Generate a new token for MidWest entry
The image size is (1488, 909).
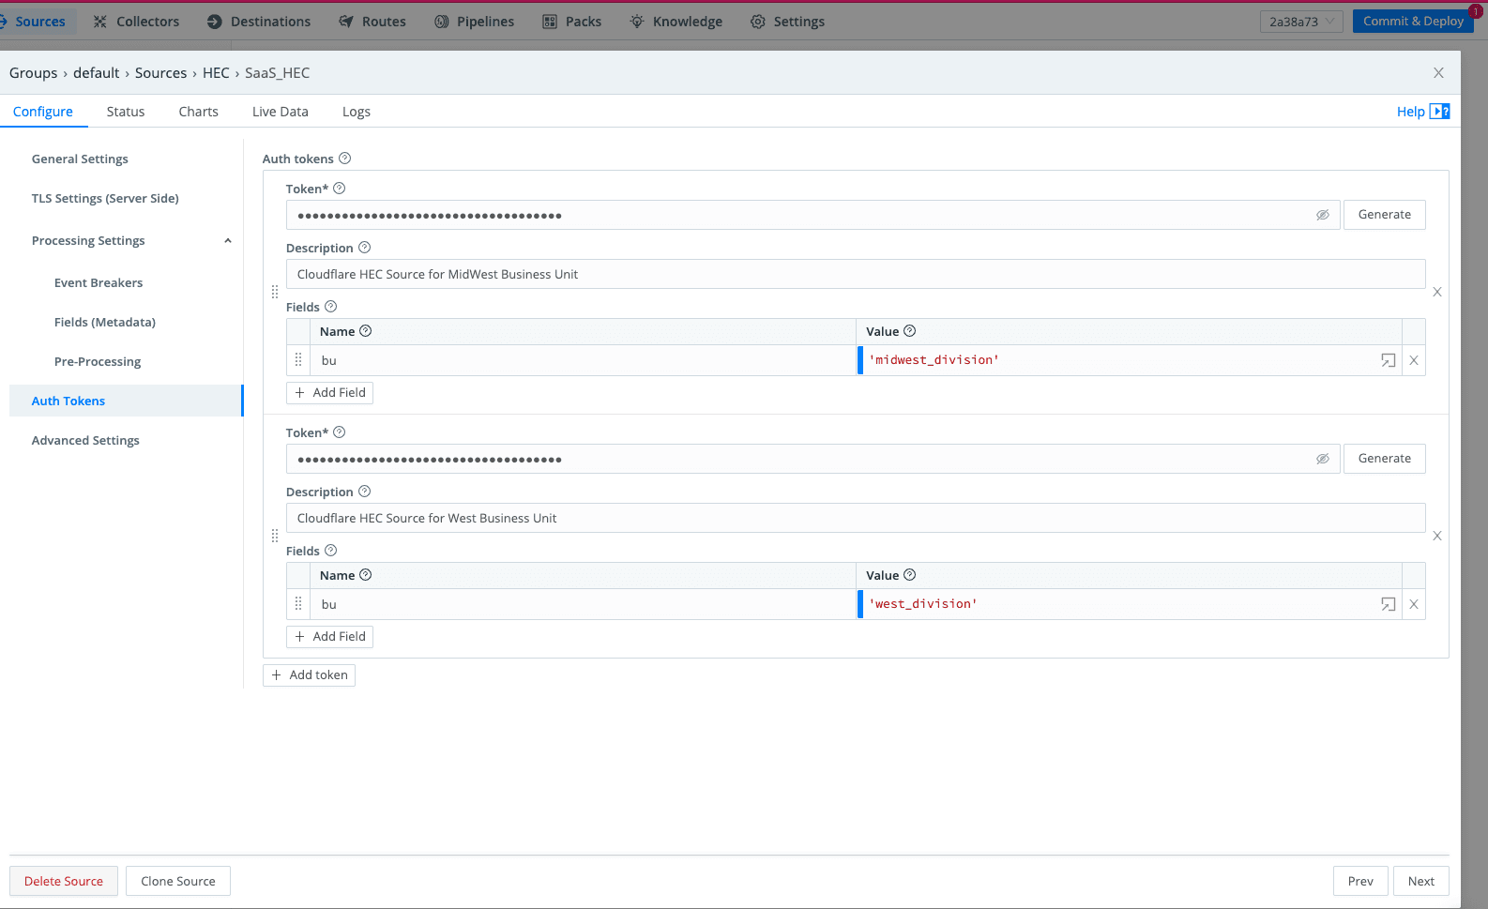click(1384, 215)
